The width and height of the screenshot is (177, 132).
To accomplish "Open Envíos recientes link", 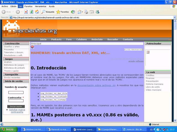I will click(x=12, y=78).
